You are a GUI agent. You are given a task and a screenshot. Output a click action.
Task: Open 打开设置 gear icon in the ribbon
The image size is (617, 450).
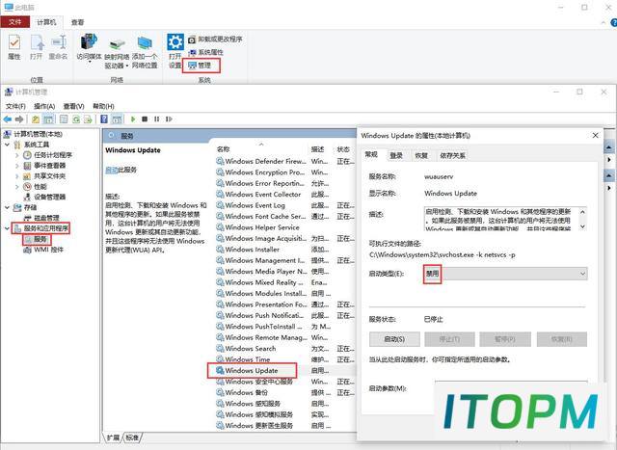(175, 51)
